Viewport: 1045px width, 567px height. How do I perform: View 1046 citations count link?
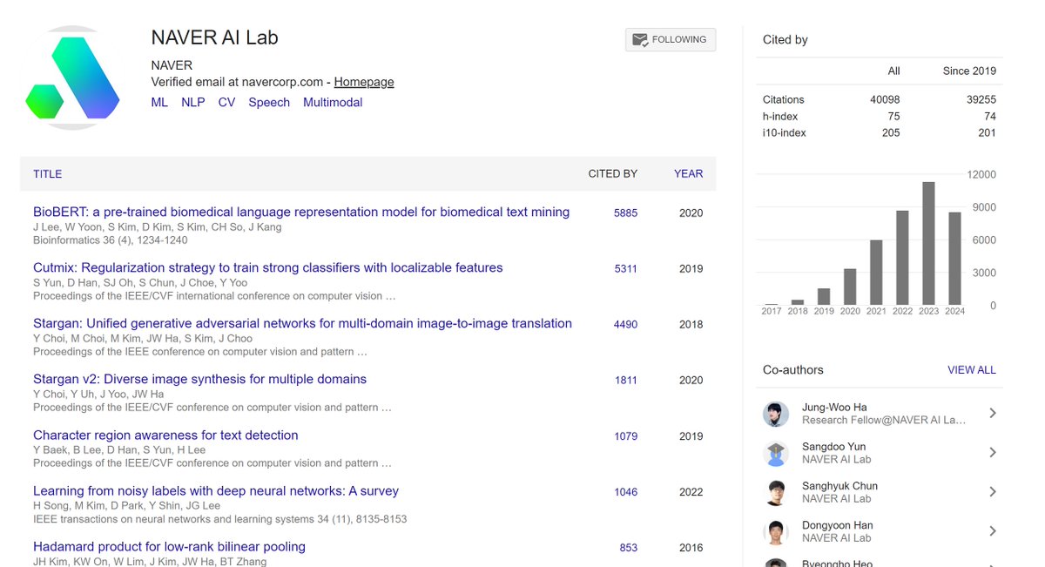click(625, 492)
